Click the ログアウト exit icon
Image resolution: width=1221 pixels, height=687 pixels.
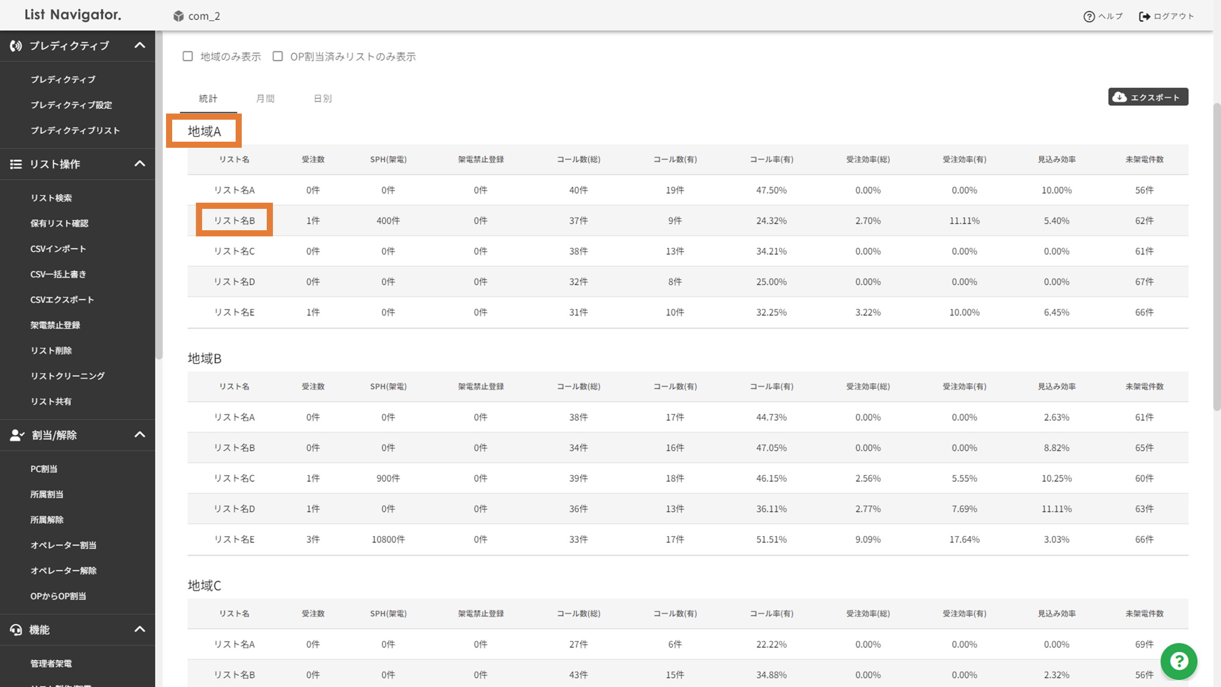coord(1144,16)
